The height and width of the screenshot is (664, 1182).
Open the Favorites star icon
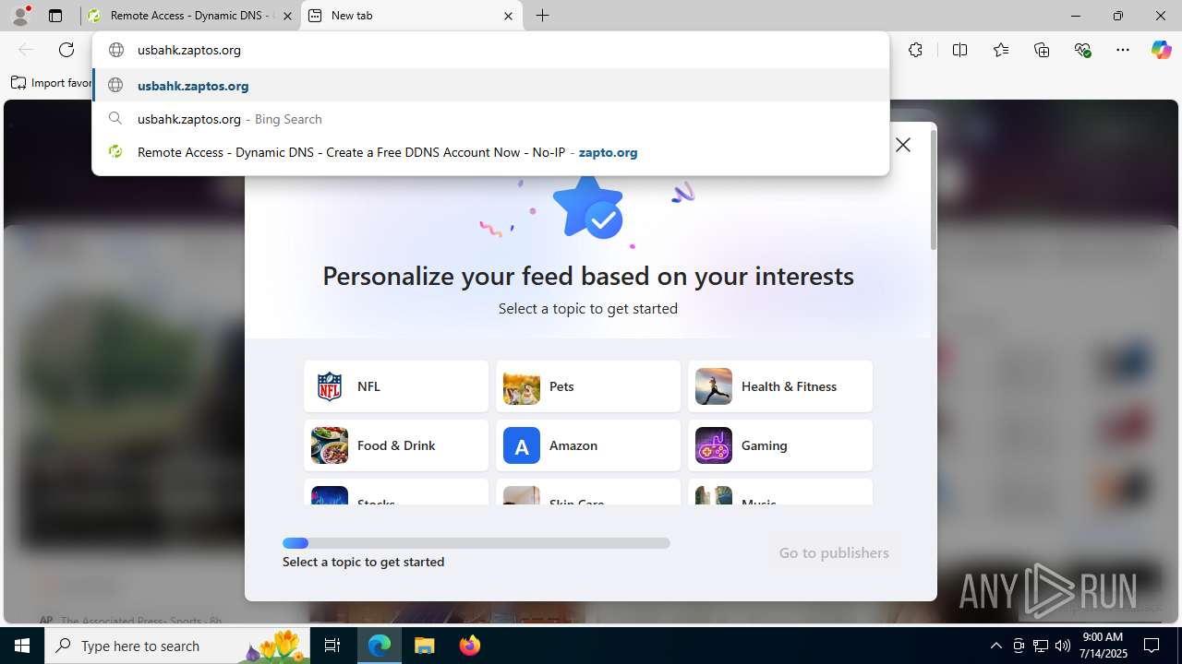click(1001, 50)
